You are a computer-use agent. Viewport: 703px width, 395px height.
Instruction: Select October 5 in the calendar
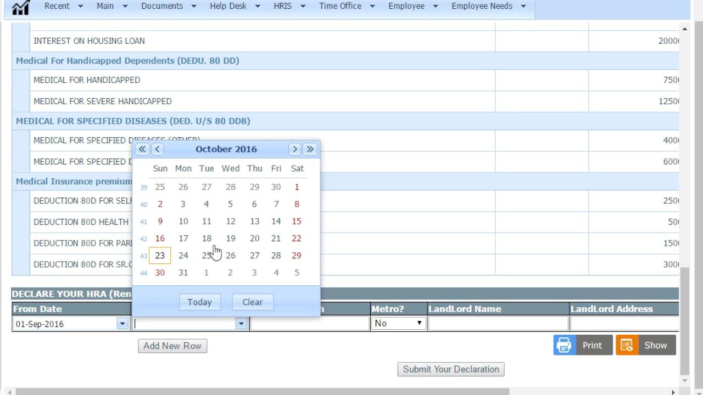[231, 204]
